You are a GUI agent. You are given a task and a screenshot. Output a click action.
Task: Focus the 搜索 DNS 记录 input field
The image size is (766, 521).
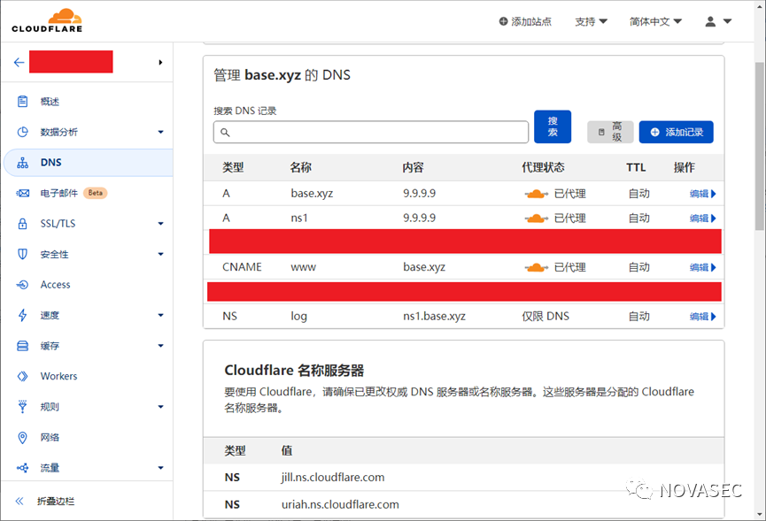tap(371, 132)
